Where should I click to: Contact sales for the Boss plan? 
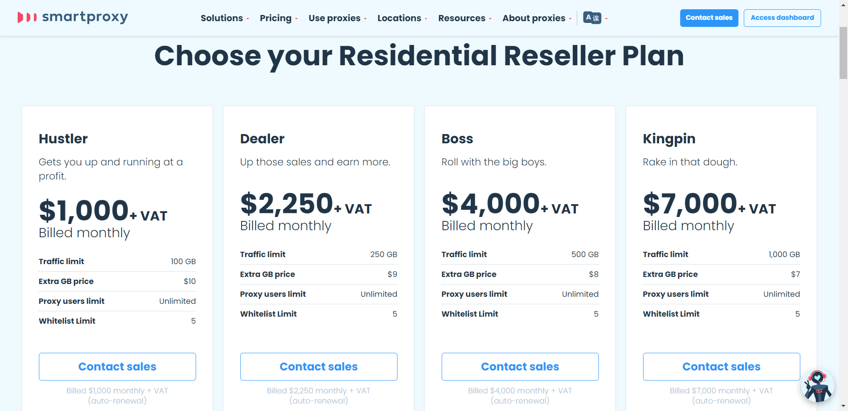(x=520, y=366)
